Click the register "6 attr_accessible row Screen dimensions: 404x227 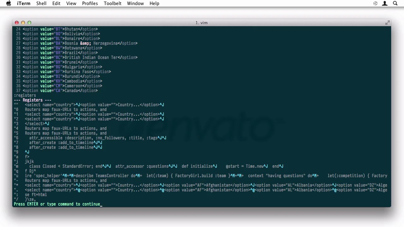click(x=90, y=138)
